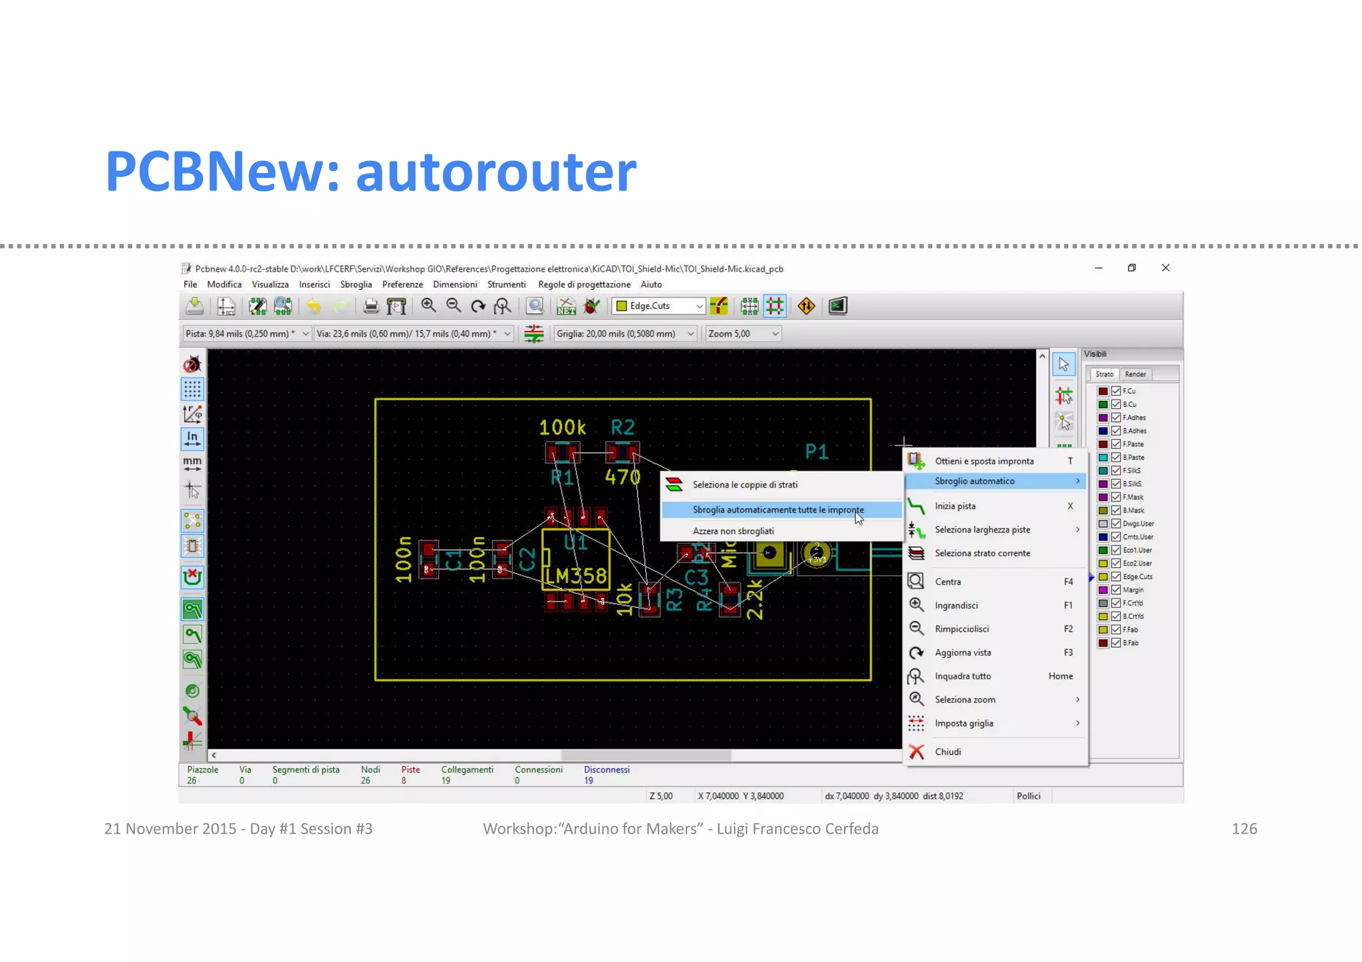Click the zoom out toolbar icon
Viewport: 1362px width, 962px height.
454,306
